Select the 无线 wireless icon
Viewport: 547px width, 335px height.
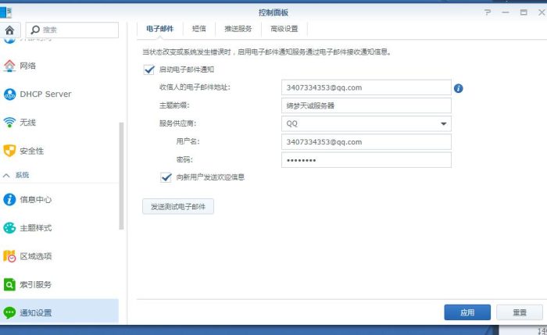(x=10, y=123)
